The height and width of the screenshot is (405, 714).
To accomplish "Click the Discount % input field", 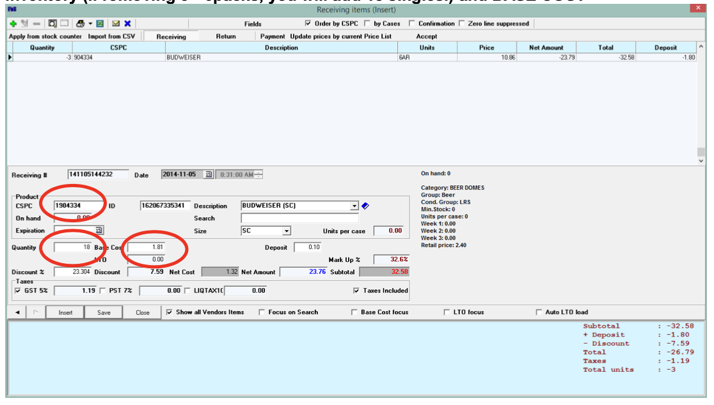I will pyautogui.click(x=73, y=272).
